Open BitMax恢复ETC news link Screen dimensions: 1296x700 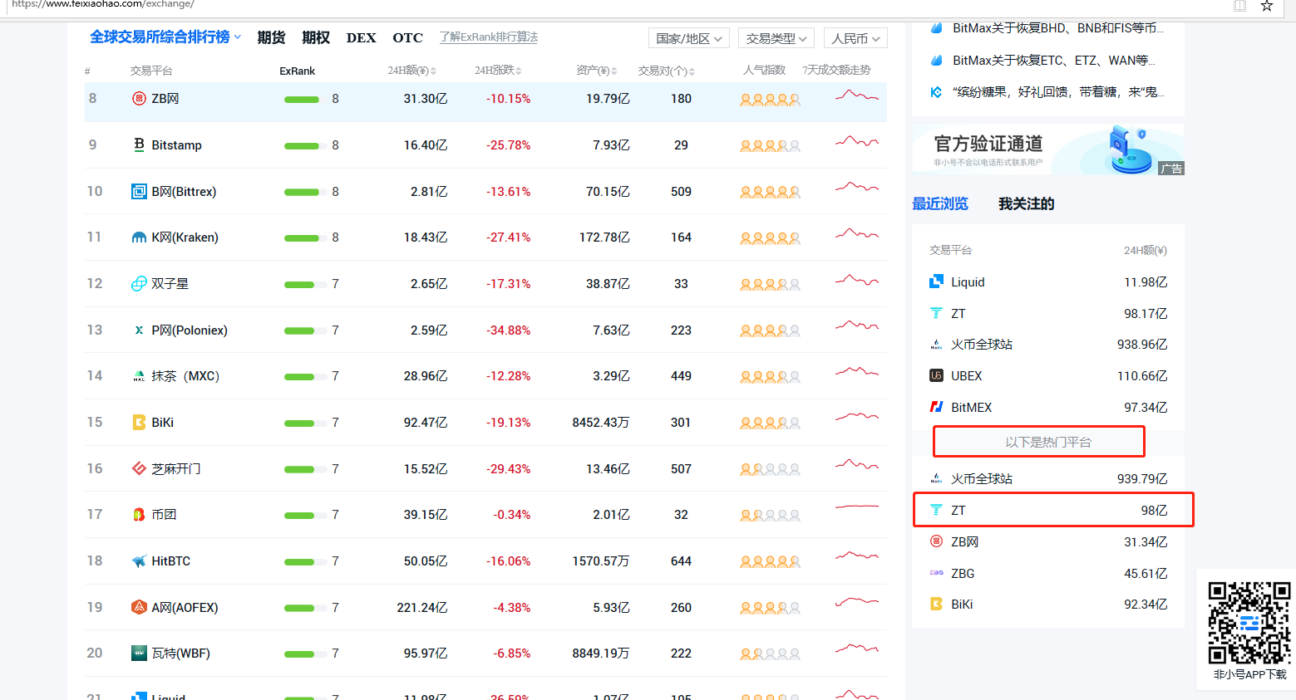(1054, 61)
